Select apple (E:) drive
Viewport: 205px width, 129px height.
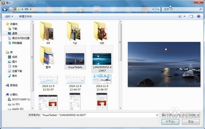(16, 109)
